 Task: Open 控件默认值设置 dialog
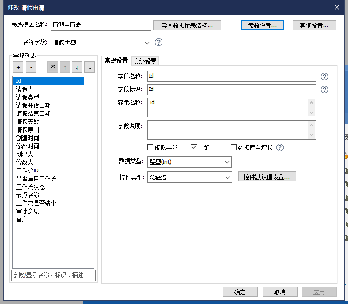click(267, 177)
